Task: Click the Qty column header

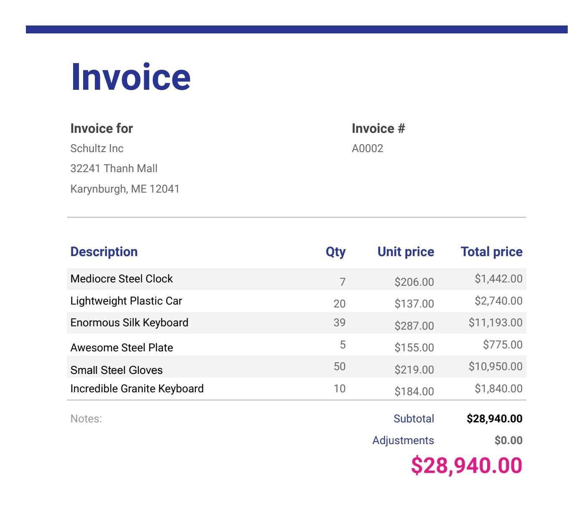Action: pos(335,251)
